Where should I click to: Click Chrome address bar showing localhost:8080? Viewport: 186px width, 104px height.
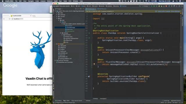pyautogui.click(x=32, y=19)
